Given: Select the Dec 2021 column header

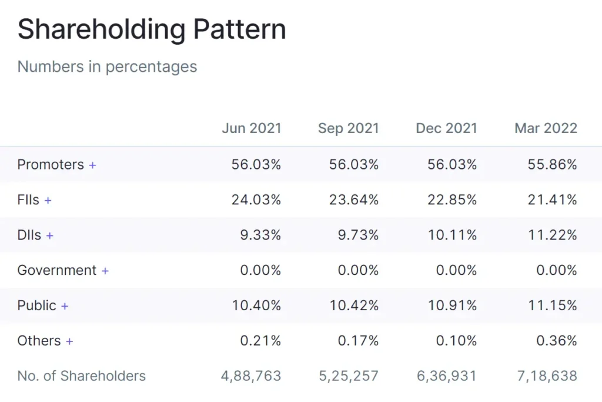Looking at the screenshot, I should click(x=446, y=128).
